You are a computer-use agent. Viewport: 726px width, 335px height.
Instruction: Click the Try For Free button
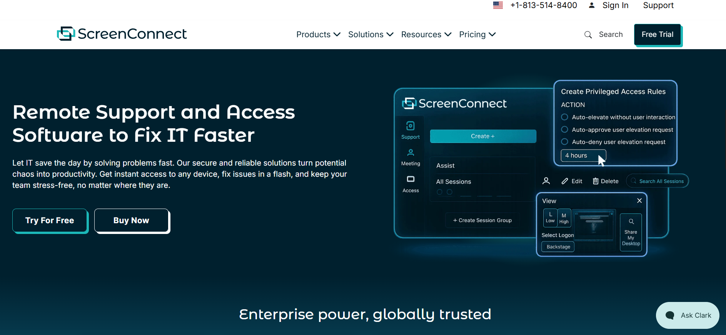(x=50, y=220)
